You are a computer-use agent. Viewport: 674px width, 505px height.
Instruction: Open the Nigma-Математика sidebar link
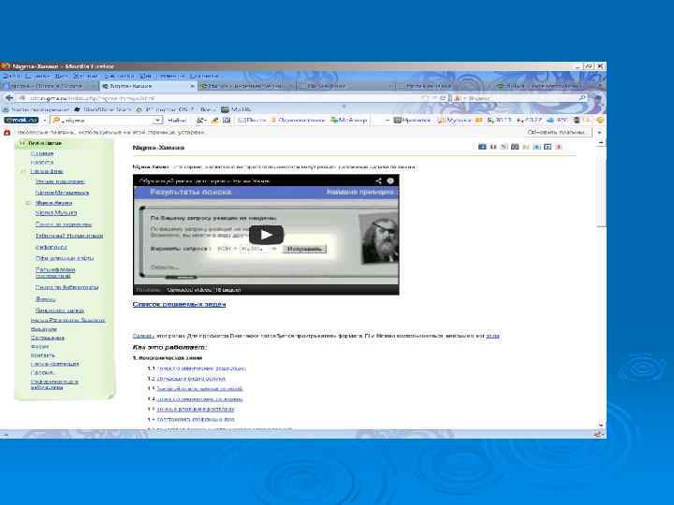pos(63,193)
